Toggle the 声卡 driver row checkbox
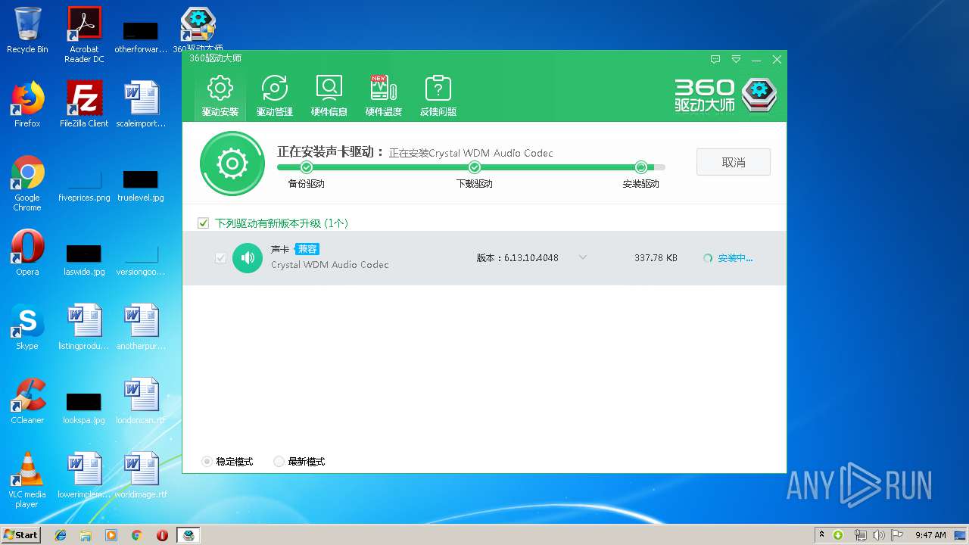This screenshot has width=969, height=545. point(220,258)
